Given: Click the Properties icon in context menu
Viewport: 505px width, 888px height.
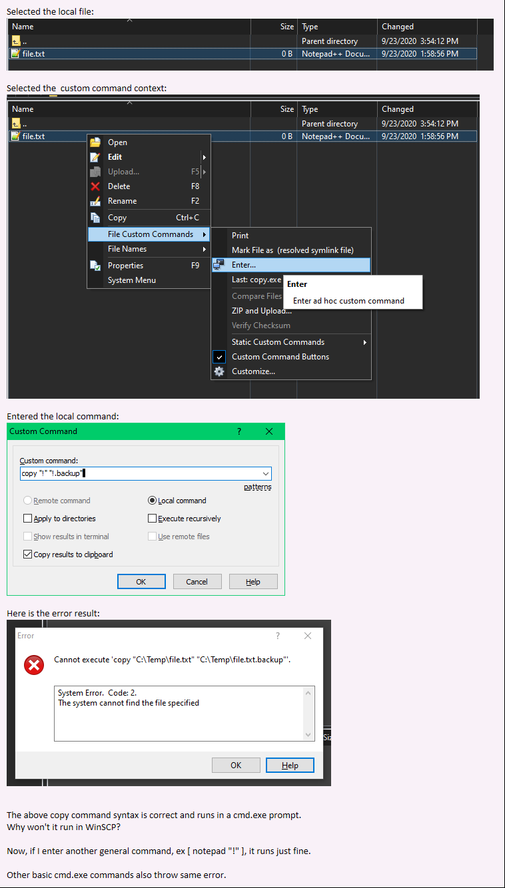Looking at the screenshot, I should 95,266.
